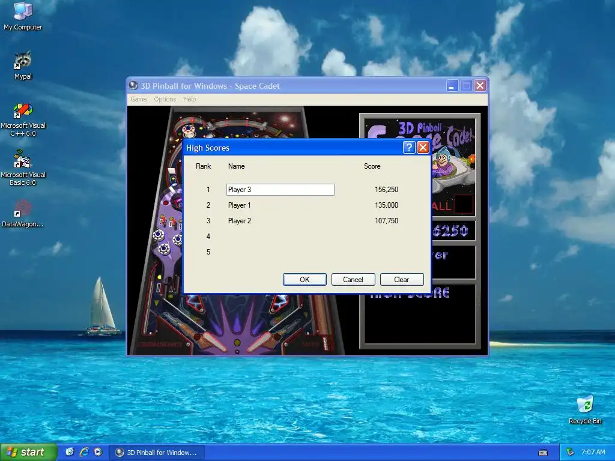Viewport: 615px width, 461px height.
Task: Click the Show Desktop quick launch icon
Action: pyautogui.click(x=70, y=452)
